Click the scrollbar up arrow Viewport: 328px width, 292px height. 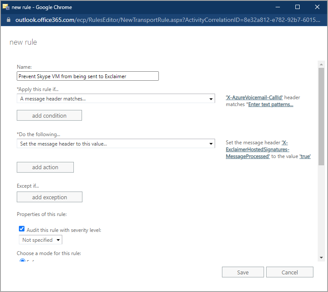pyautogui.click(x=321, y=64)
